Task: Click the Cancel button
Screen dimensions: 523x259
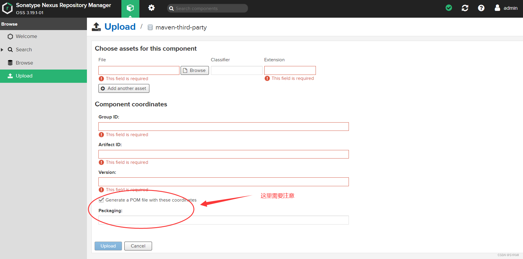Action: [x=138, y=246]
